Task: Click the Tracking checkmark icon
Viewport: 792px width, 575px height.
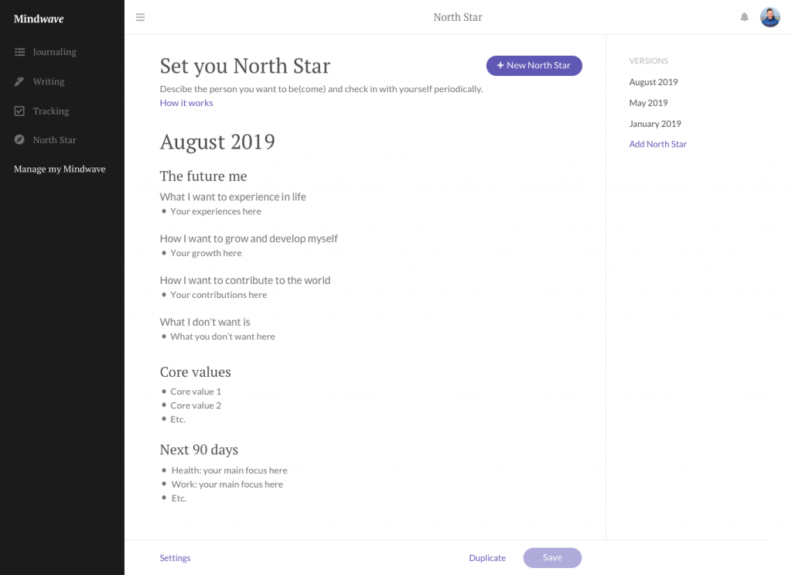Action: [x=19, y=111]
